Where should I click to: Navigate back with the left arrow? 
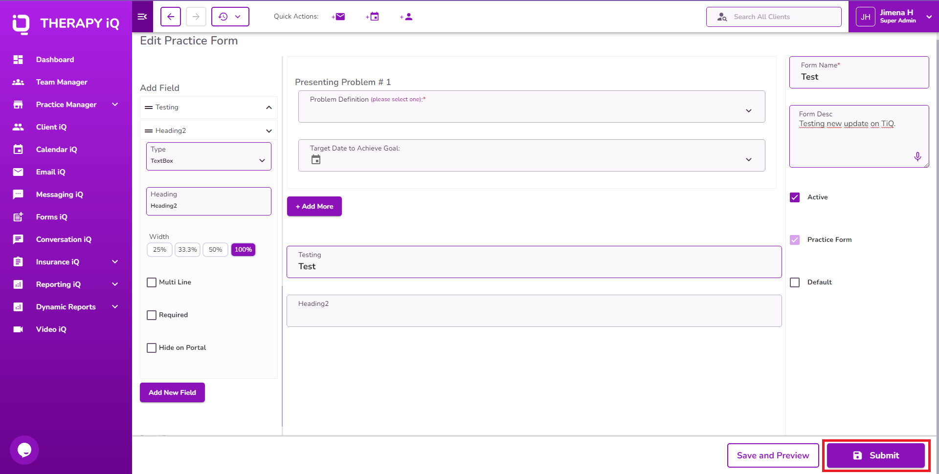(170, 16)
